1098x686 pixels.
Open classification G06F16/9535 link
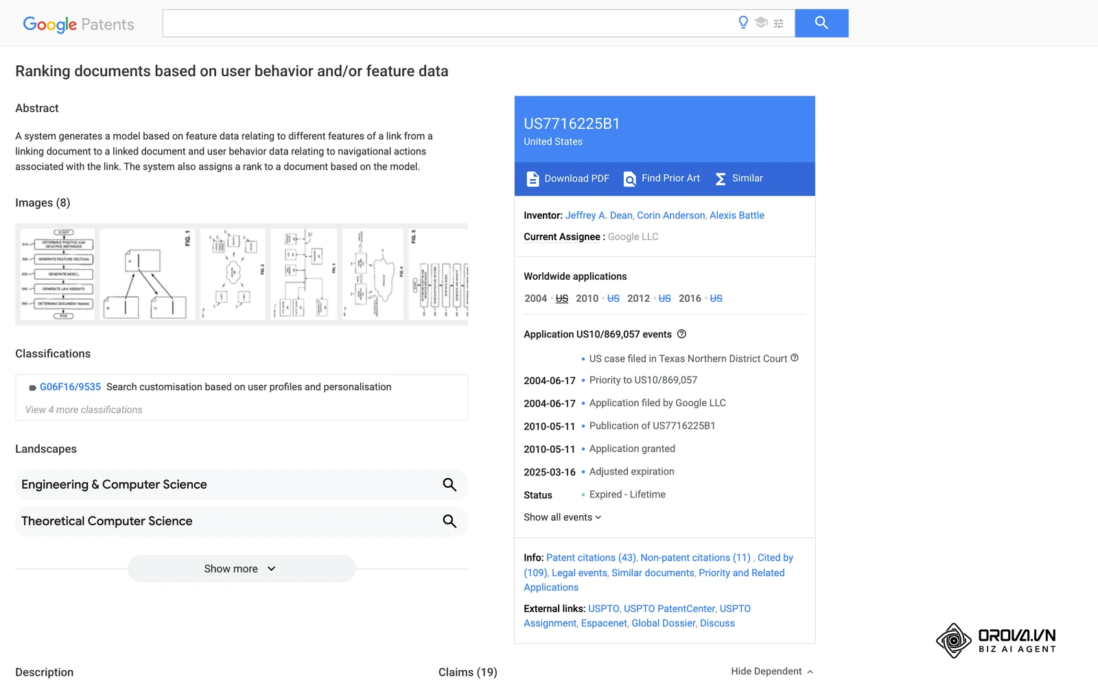click(70, 387)
